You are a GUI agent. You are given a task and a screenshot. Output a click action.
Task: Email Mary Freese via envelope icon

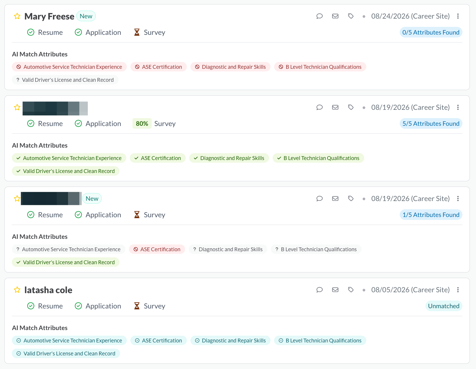(x=335, y=16)
